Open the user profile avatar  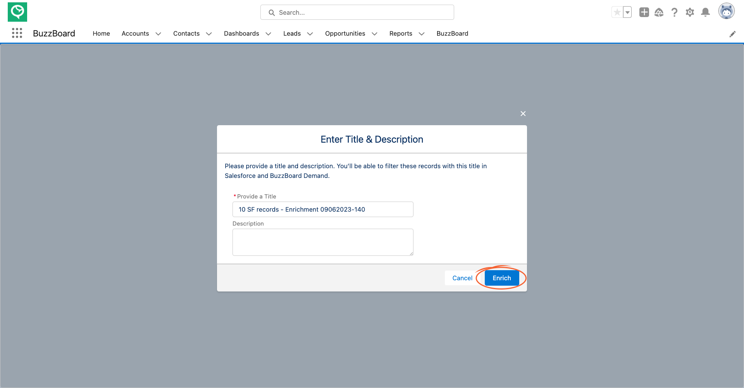click(727, 11)
